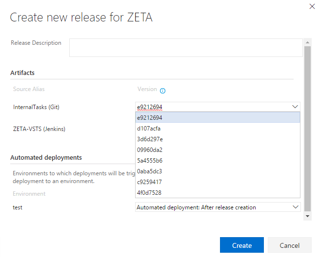Click the InternalTasks version input field
This screenshot has height=261, width=319.
[x=212, y=107]
